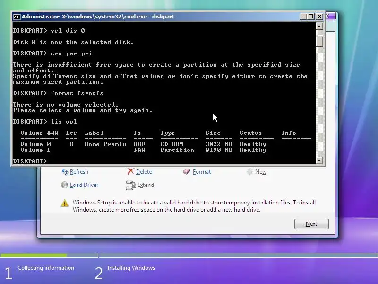Click the Refresh icon with blue arrows

click(65, 172)
